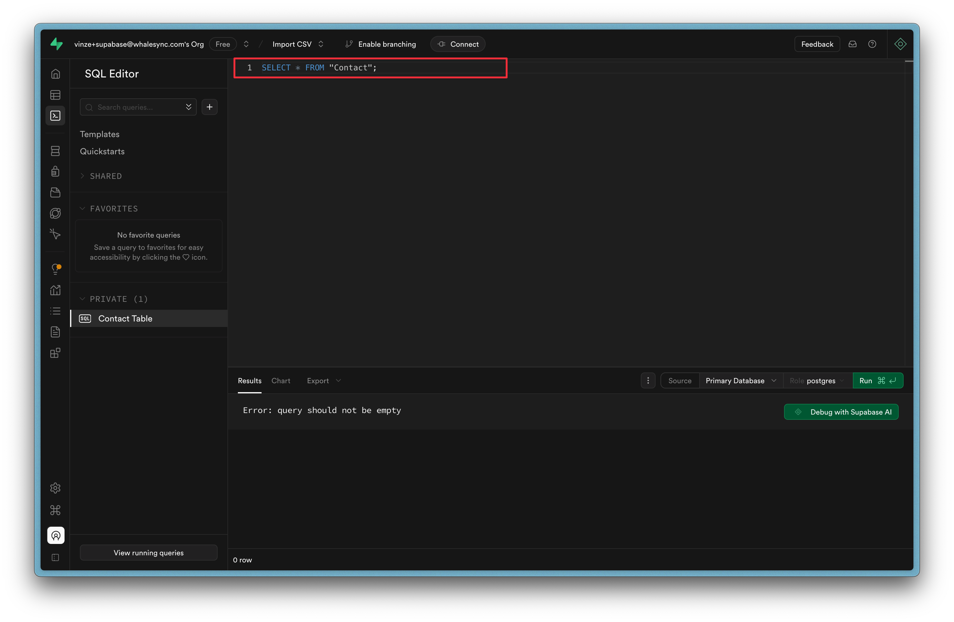Open the results three-dot options menu
Viewport: 954px width, 622px height.
[648, 381]
